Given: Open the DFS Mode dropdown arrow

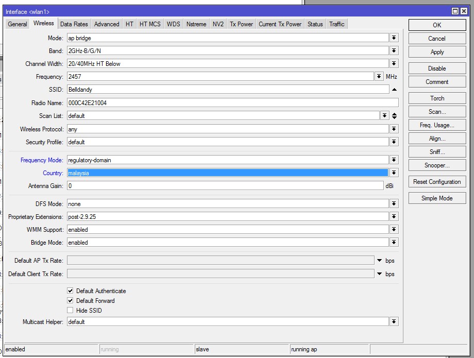Looking at the screenshot, I should 394,204.
